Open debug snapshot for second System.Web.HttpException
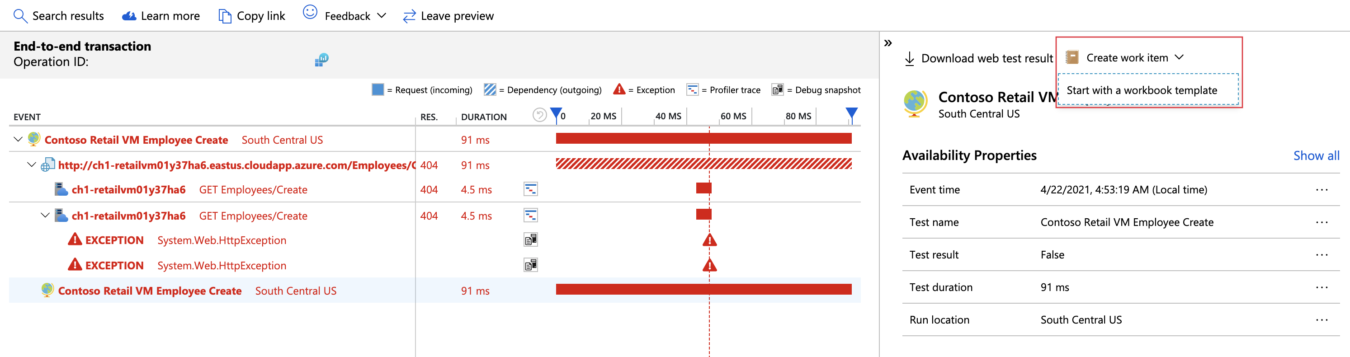The image size is (1350, 357). [530, 265]
